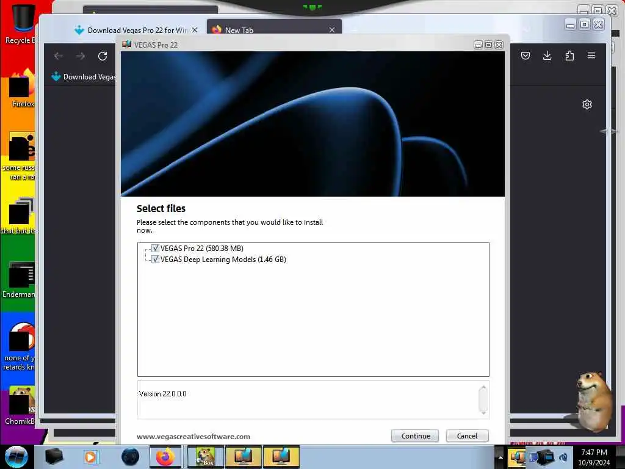Screen dimensions: 625x469
Task: Open the Pocket icon in Firefox toolbar
Action: (x=526, y=56)
